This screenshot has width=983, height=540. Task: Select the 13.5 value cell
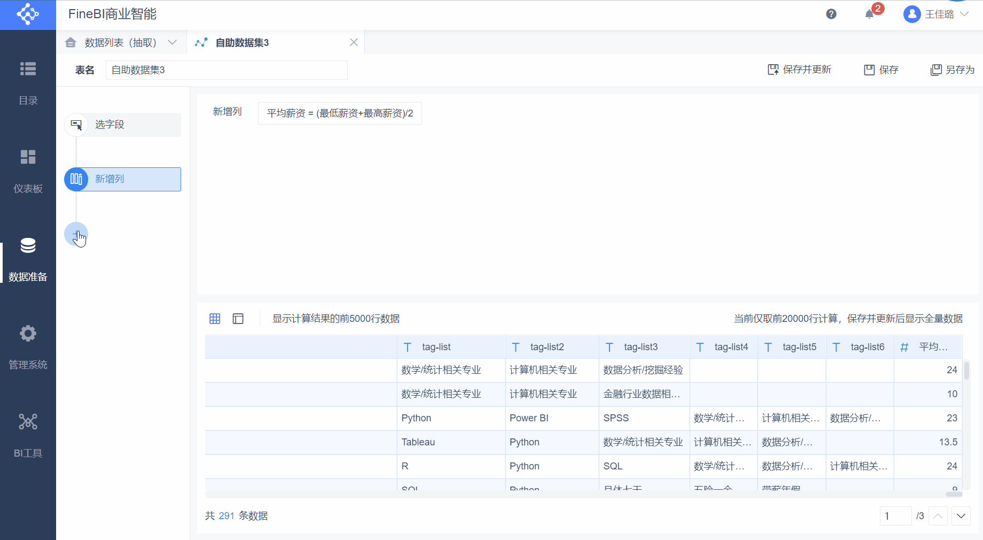click(928, 442)
